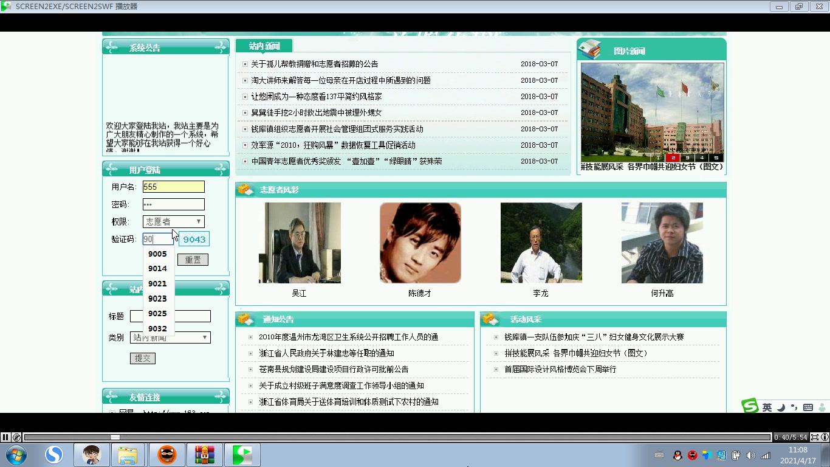This screenshot has height=467, width=830.
Task: Open news 中国青年志愿者优秀奖颁发
Action: click(347, 161)
